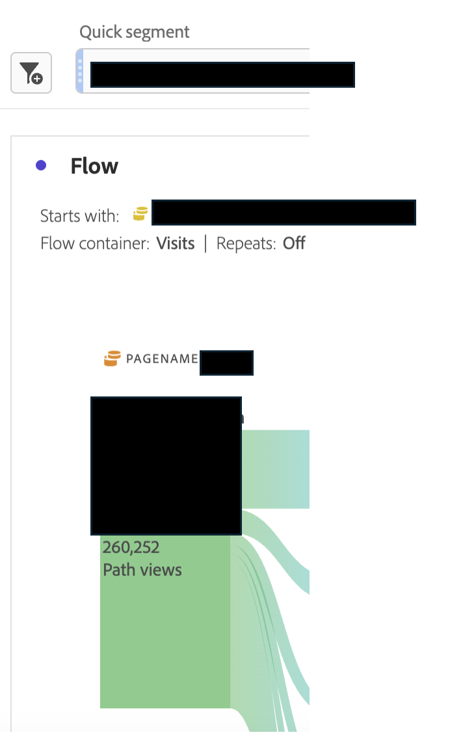This screenshot has height=737, width=463.
Task: Toggle the Repeats setting from Off
Action: click(x=294, y=243)
